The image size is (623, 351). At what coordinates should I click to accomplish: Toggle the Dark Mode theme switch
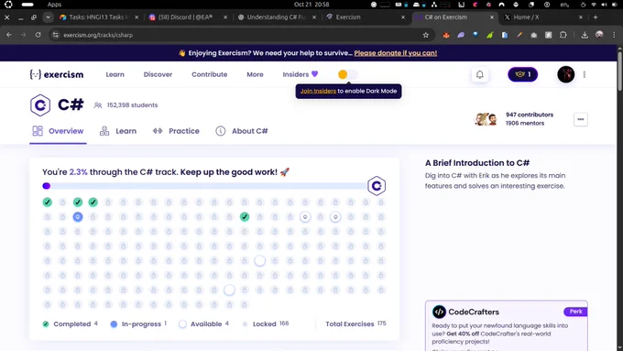coord(347,74)
